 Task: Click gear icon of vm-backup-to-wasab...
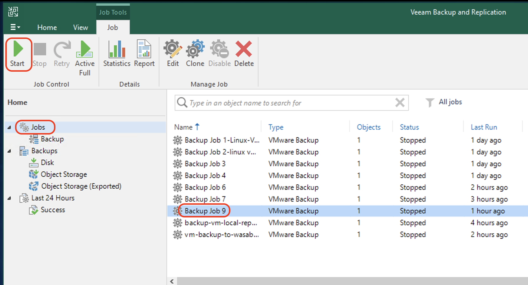(x=178, y=235)
